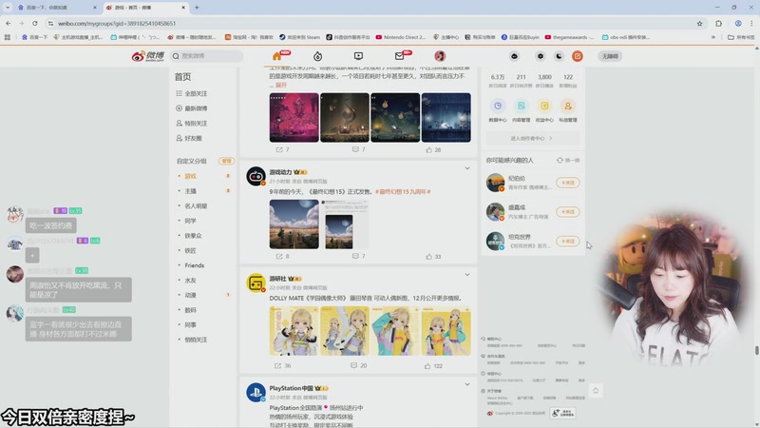
Task: Open the video channel icon in navigation
Action: [358, 56]
